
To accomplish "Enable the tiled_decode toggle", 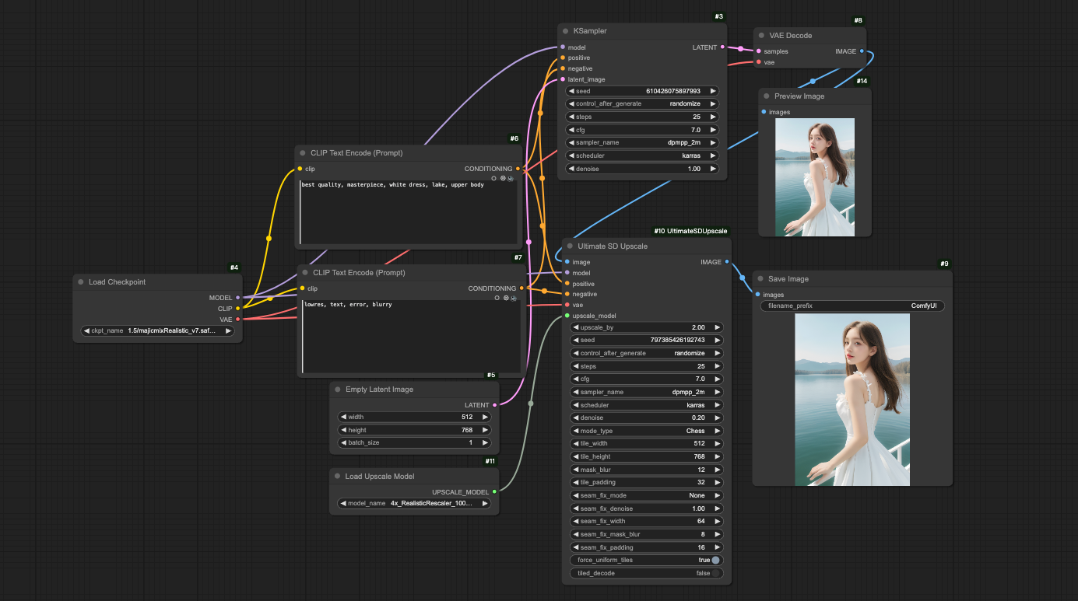I will click(715, 573).
